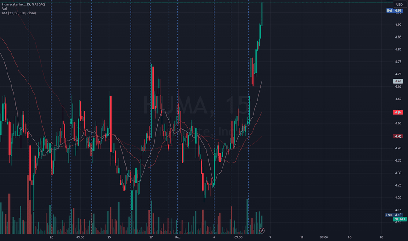Select the Vol indicator legend
408x241 pixels.
click(4, 9)
